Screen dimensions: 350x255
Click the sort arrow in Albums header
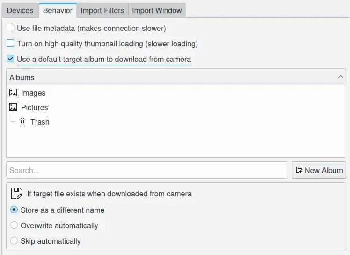click(340, 77)
